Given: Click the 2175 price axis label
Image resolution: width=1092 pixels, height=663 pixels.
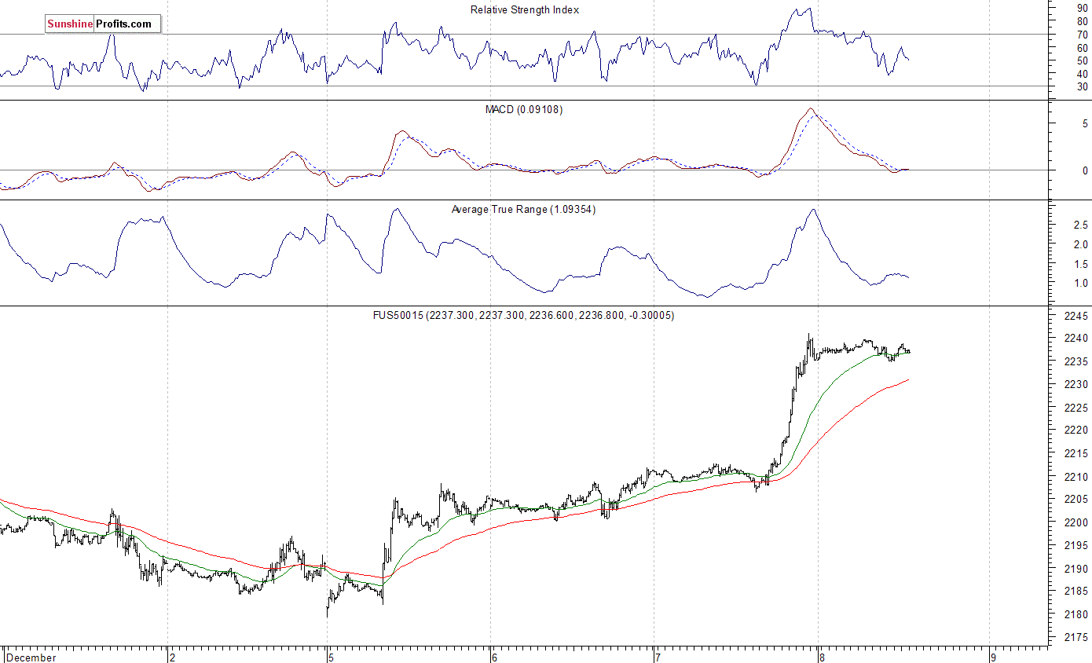Looking at the screenshot, I should (1076, 638).
